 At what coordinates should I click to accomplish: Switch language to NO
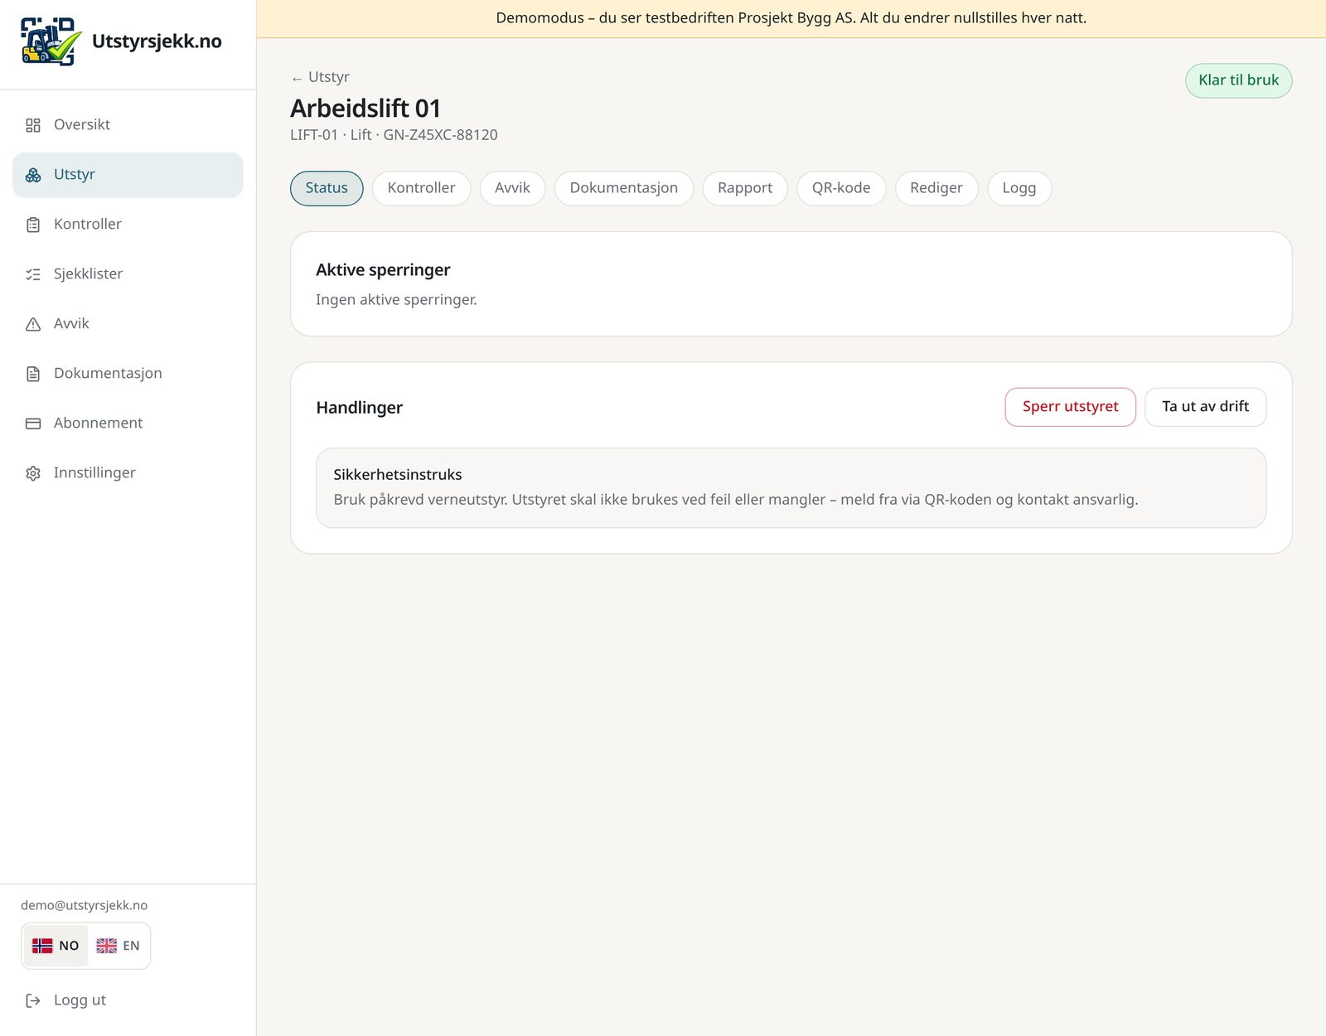(x=56, y=946)
